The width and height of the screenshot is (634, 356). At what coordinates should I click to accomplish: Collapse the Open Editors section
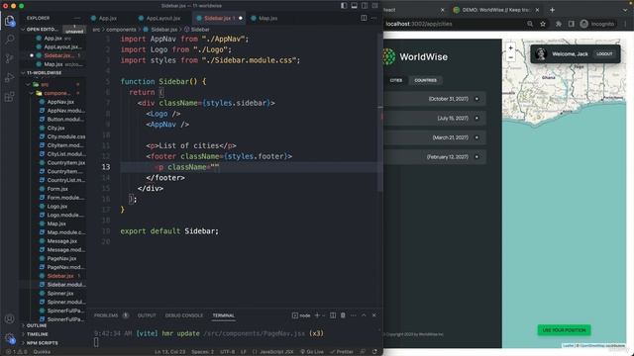pyautogui.click(x=41, y=29)
